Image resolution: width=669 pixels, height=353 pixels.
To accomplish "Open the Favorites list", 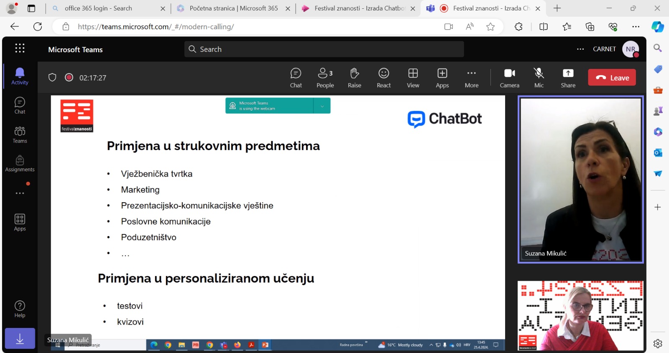I will (567, 27).
